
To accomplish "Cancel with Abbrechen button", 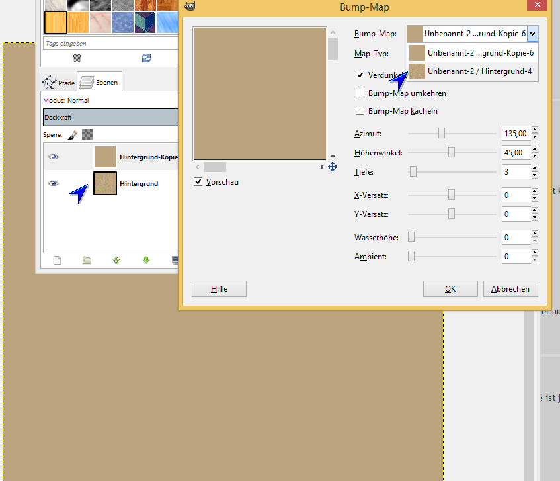I will 510,288.
